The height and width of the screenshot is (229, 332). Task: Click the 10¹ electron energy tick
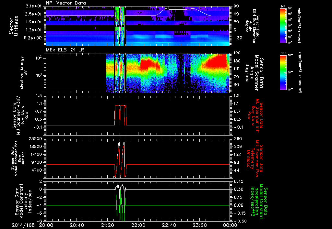(x=38, y=76)
